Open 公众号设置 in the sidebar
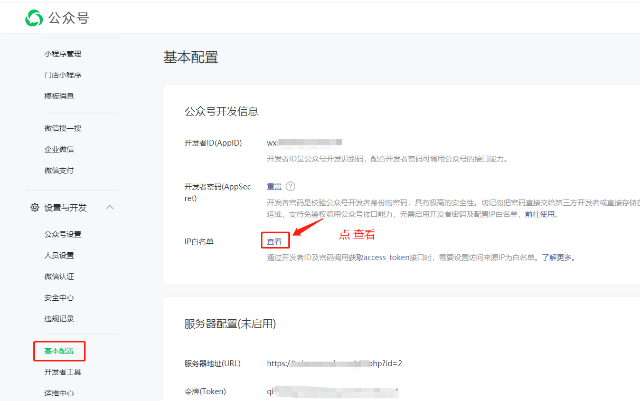Viewport: 640px width, 401px height. coord(63,234)
